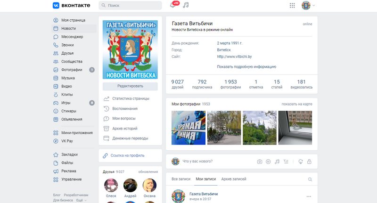The image size is (377, 203).
Task: Click the site link vitbichi.by
Action: pos(234,57)
